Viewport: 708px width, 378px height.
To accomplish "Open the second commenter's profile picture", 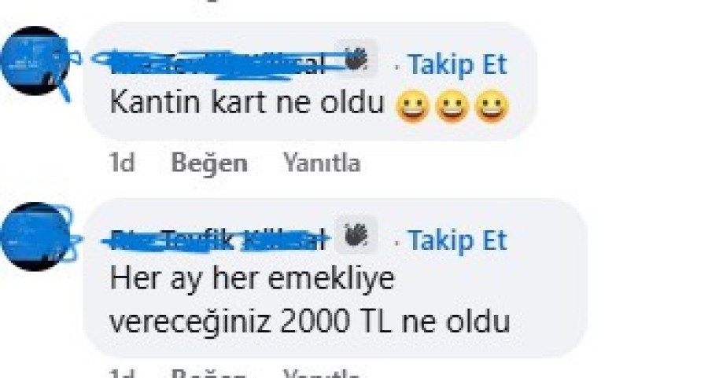I will pyautogui.click(x=36, y=237).
